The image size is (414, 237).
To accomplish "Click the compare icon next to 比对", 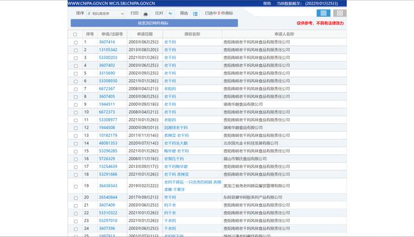I will coord(171,14).
